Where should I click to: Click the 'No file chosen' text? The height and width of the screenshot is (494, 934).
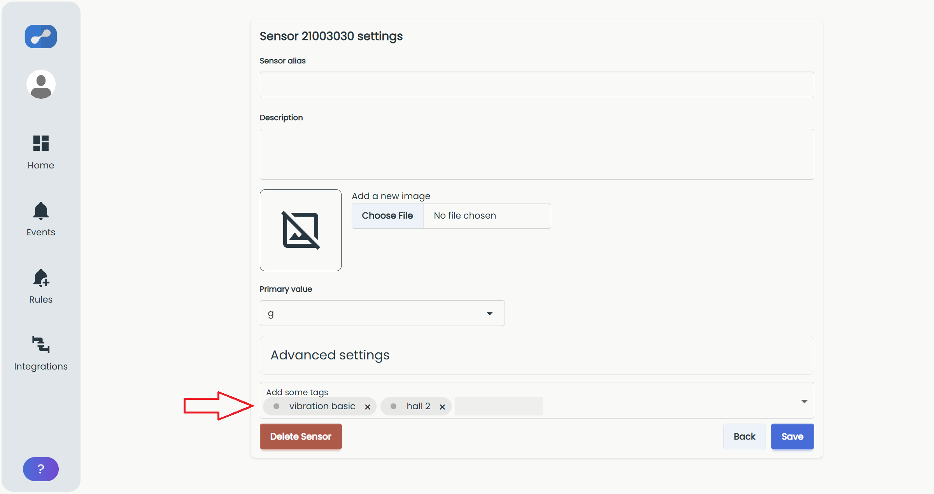pos(465,215)
